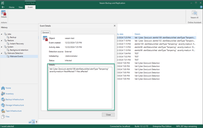Click inside the Details text box

click(x=80, y=88)
